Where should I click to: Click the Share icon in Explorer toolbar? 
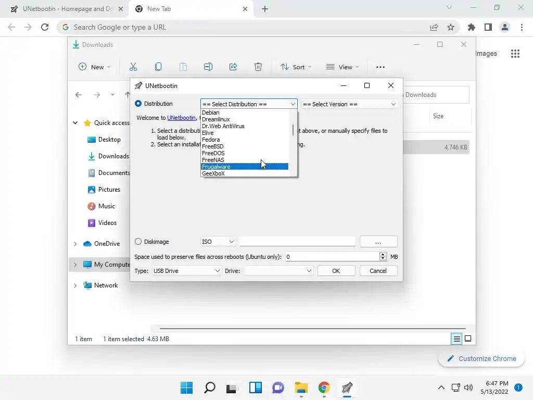[x=233, y=67]
